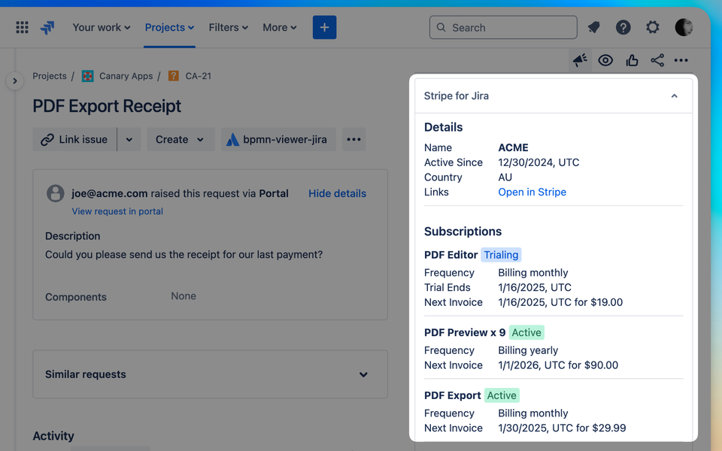Toggle the watch issue eye icon

pos(605,60)
